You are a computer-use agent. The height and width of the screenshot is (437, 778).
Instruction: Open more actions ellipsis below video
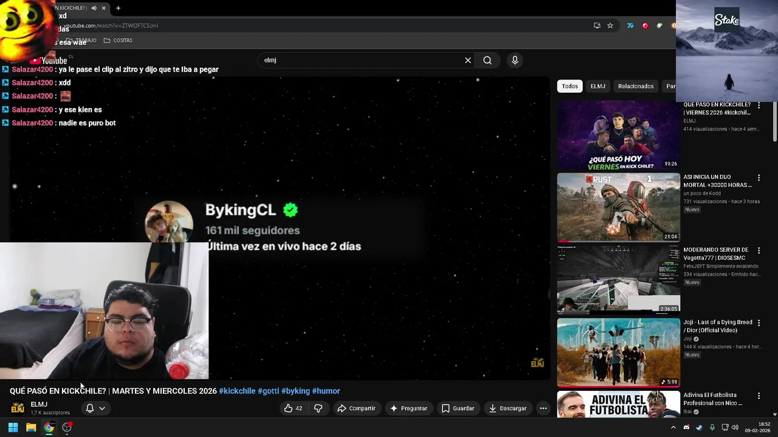click(x=543, y=408)
